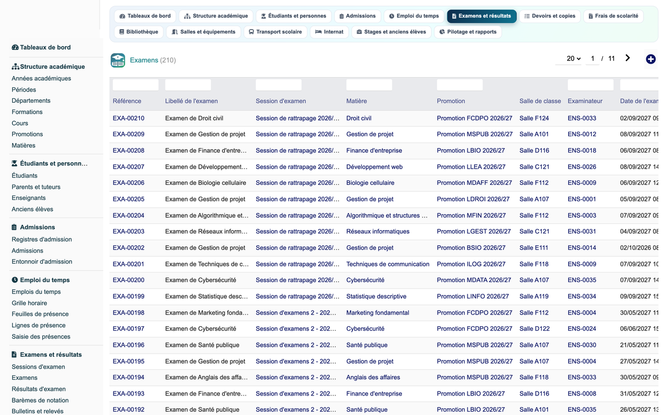Open Périodes in the sidebar
671x415 pixels.
pos(24,90)
